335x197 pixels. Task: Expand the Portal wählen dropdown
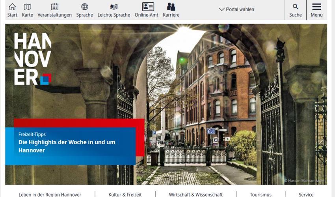(236, 9)
